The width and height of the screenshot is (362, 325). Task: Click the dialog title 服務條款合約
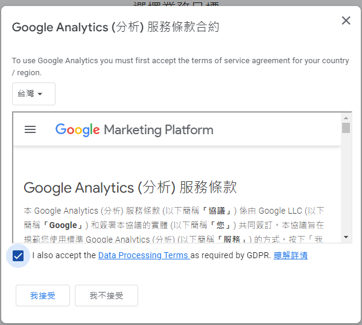click(x=183, y=27)
